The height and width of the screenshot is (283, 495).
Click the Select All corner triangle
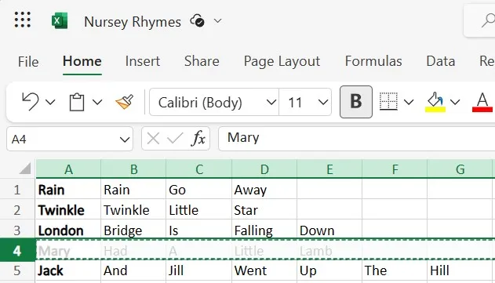coord(24,169)
